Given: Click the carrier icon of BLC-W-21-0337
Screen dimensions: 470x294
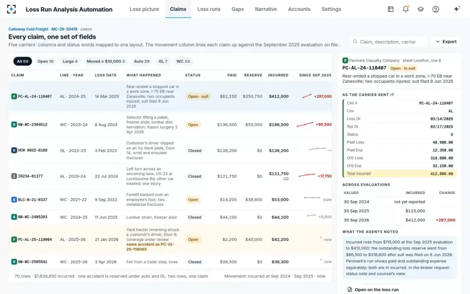Looking at the screenshot, I should (14, 200).
